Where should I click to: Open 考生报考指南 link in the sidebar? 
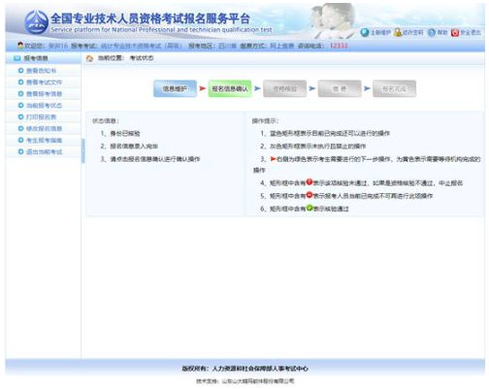[44, 141]
